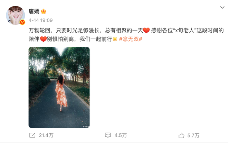Open the attached photo of woman on path
The width and height of the screenshot is (228, 143).
pos(59,87)
